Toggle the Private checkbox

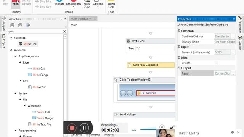pos(216,63)
